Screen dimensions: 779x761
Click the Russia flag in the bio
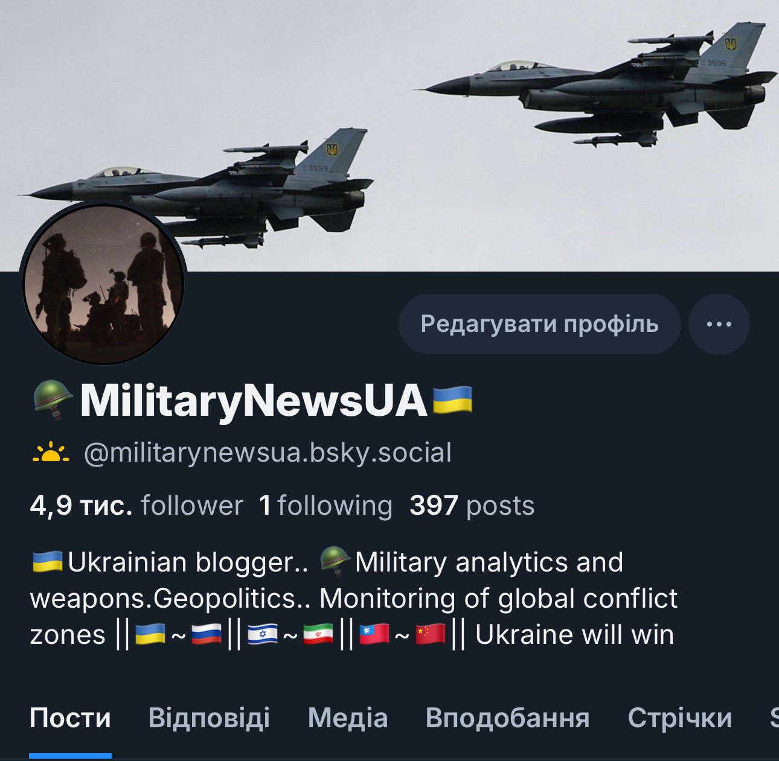(207, 634)
